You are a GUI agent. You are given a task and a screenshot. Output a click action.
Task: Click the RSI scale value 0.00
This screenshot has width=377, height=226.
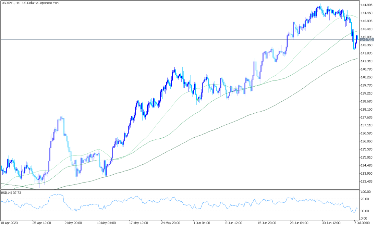click(365, 218)
